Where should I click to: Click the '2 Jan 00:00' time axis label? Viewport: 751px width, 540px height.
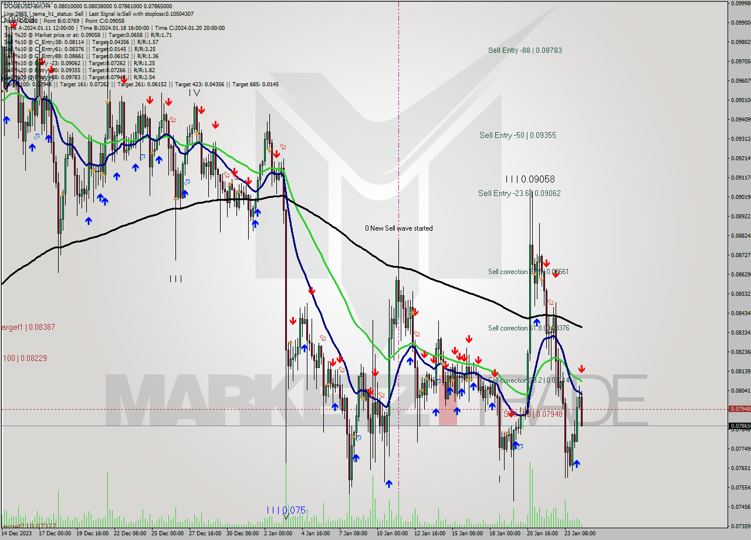(278, 534)
